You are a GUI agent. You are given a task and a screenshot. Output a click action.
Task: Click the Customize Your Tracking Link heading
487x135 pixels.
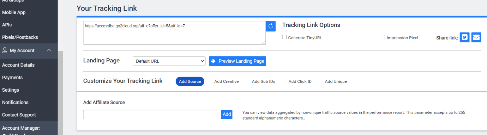point(123,81)
